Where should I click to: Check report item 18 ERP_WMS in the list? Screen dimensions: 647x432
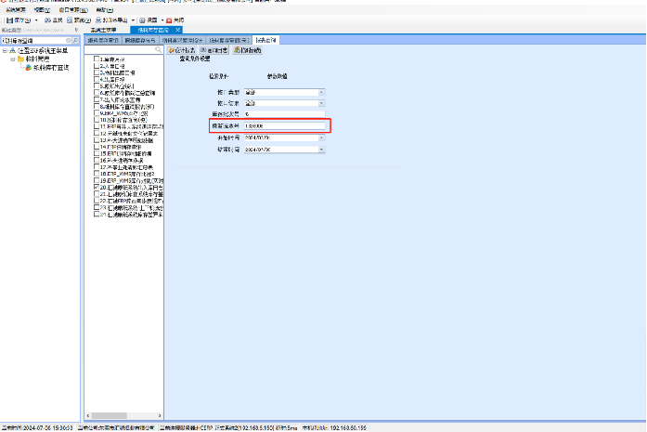pyautogui.click(x=97, y=174)
